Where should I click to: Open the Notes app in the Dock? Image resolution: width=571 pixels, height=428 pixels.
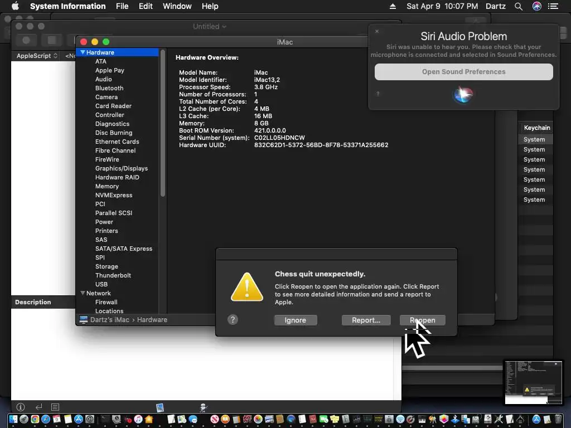click(67, 419)
